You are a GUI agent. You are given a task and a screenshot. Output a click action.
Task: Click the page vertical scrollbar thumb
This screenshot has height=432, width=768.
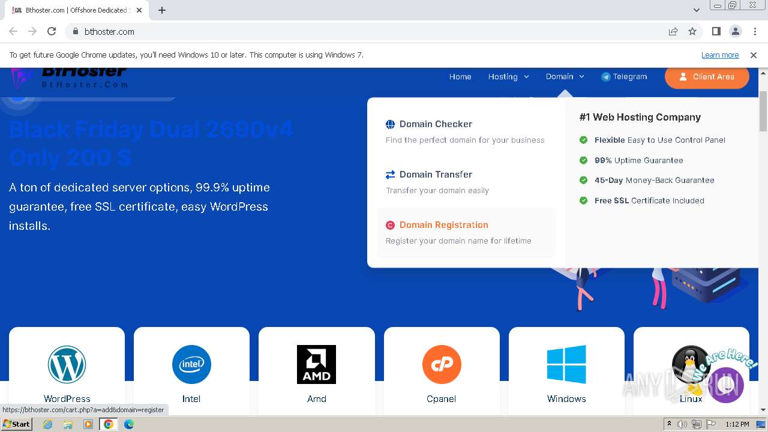[x=763, y=111]
